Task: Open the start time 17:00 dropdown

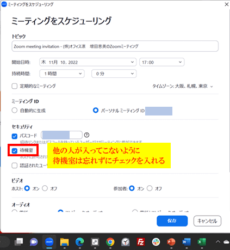Action: coord(161,62)
